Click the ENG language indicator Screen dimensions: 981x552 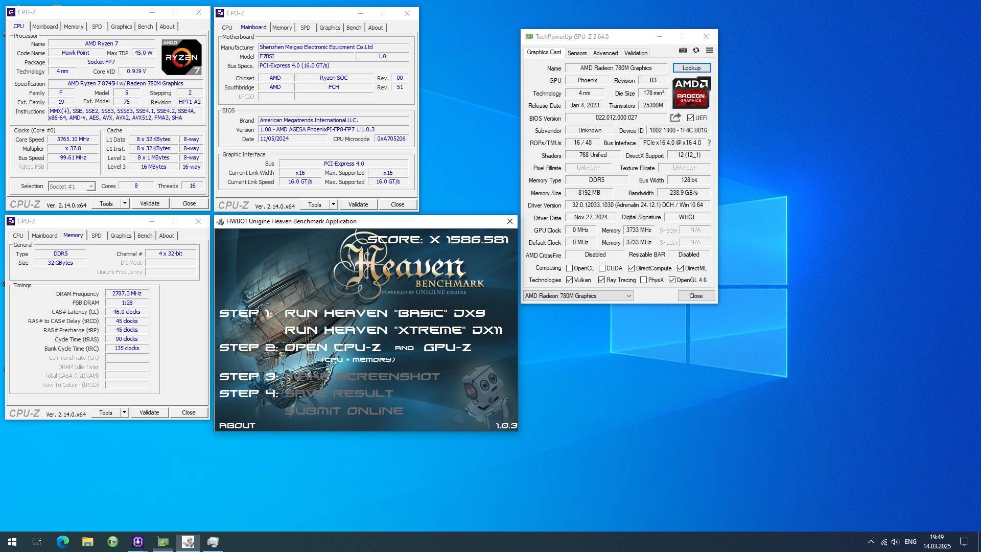[910, 542]
